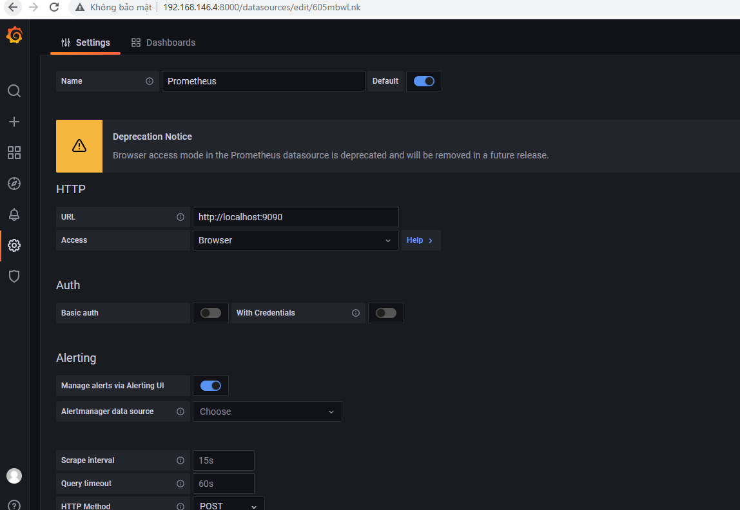Toggle Manage alerts via Alerting UI switch

pyautogui.click(x=211, y=386)
